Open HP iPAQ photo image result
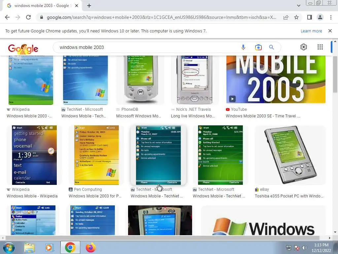338x254 pixels. coord(160,220)
